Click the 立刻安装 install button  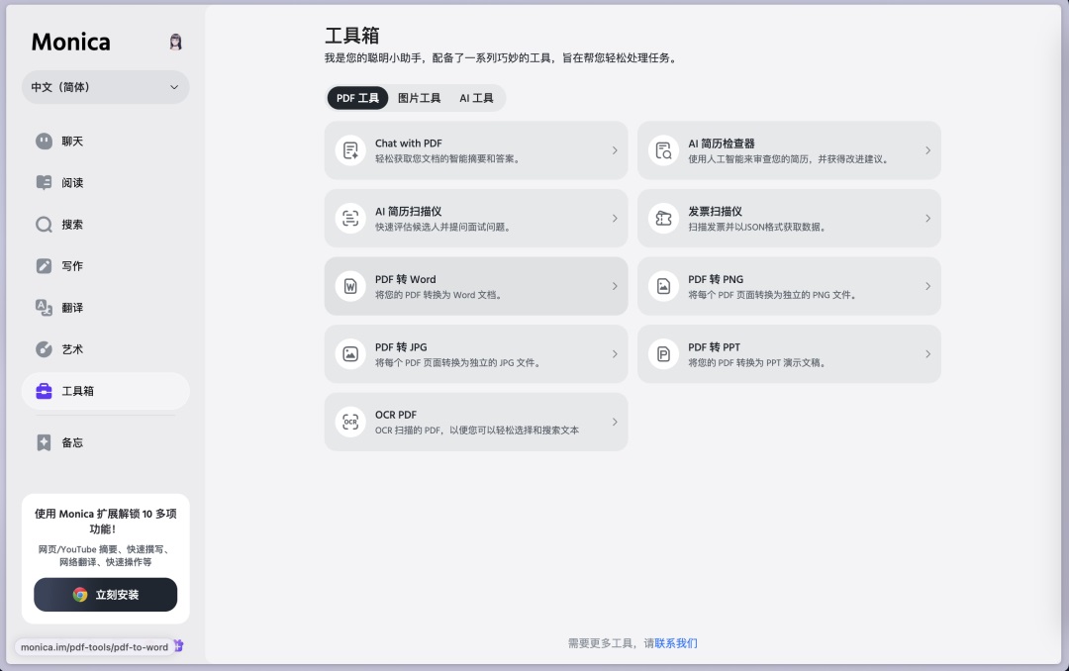(105, 595)
